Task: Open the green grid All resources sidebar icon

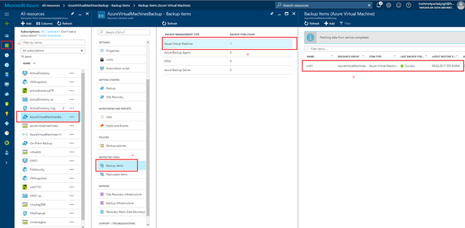Action: click(7, 45)
